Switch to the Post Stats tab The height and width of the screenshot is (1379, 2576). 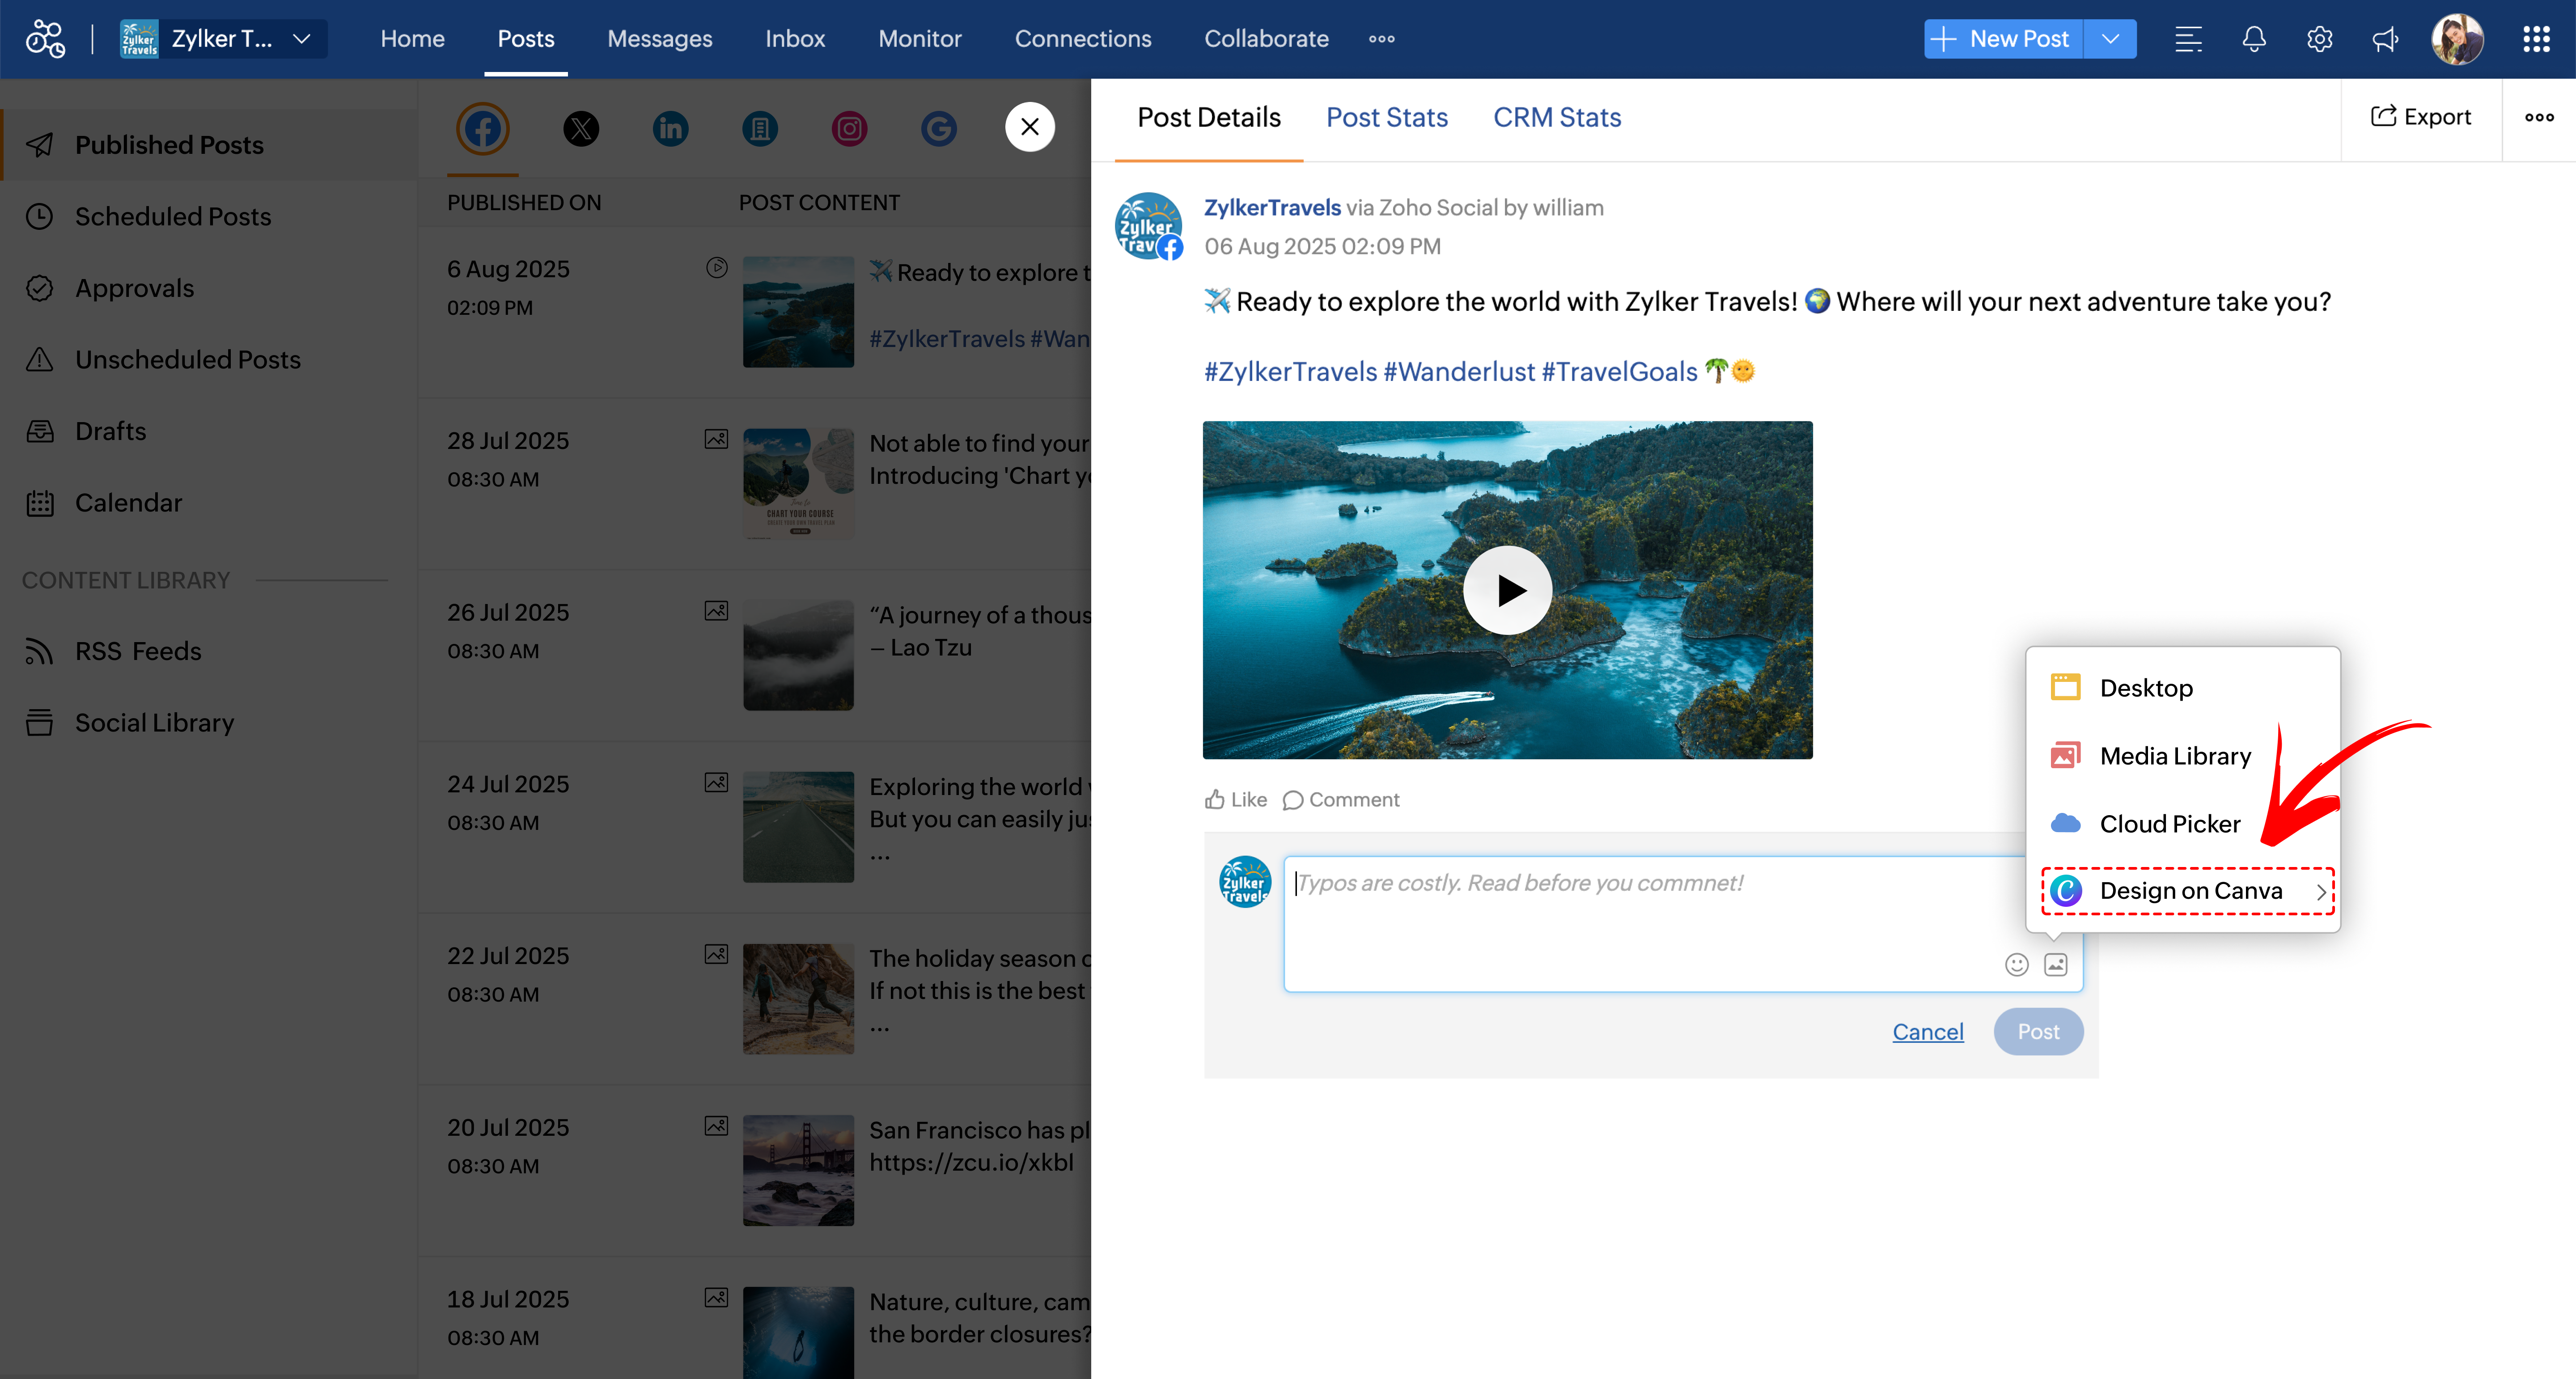tap(1386, 117)
